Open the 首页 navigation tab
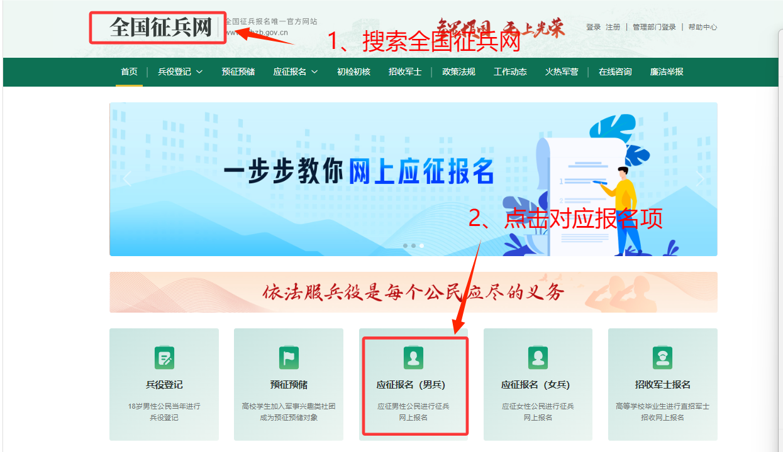Image resolution: width=783 pixels, height=452 pixels. [x=129, y=72]
